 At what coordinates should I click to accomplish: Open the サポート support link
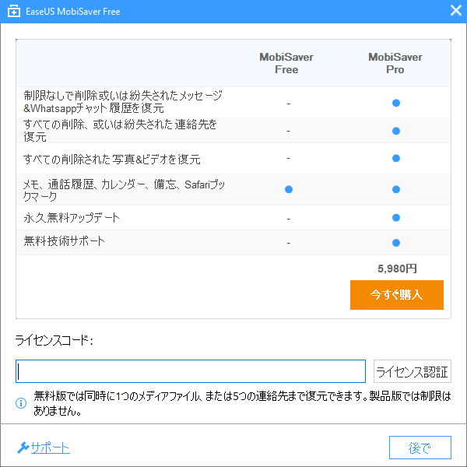click(51, 448)
